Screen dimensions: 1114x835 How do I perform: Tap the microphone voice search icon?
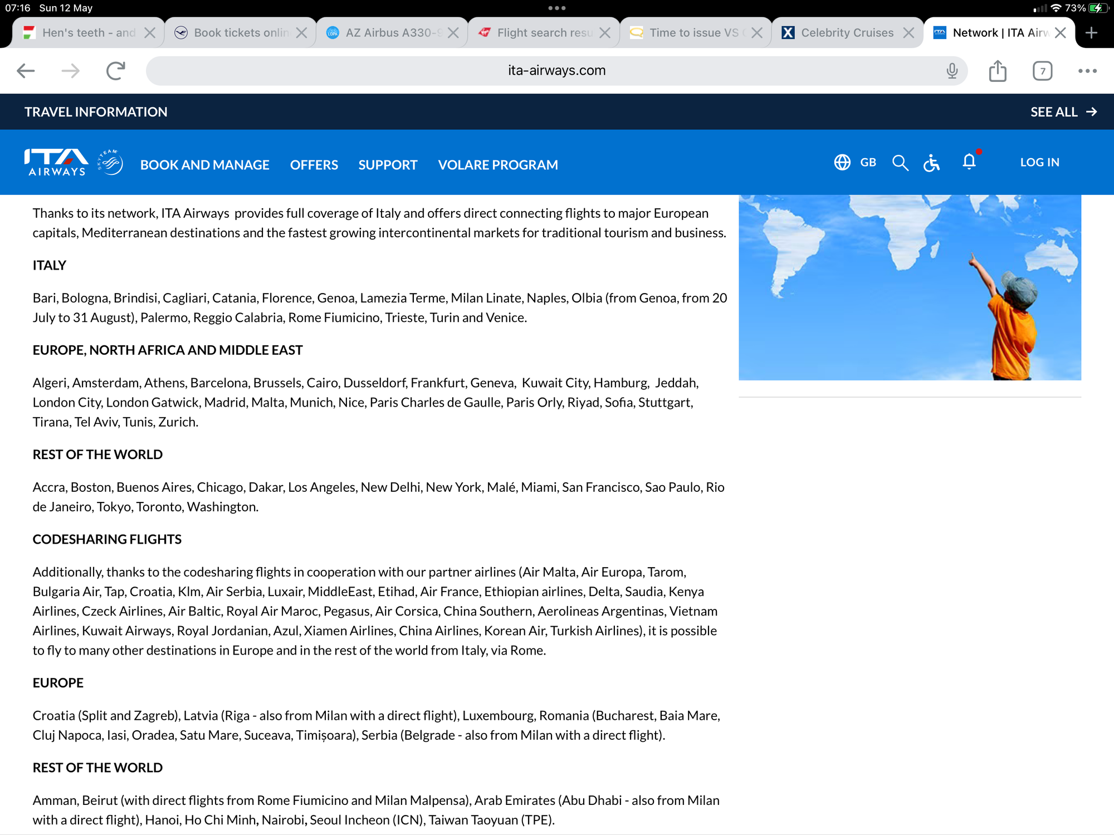[x=952, y=71]
